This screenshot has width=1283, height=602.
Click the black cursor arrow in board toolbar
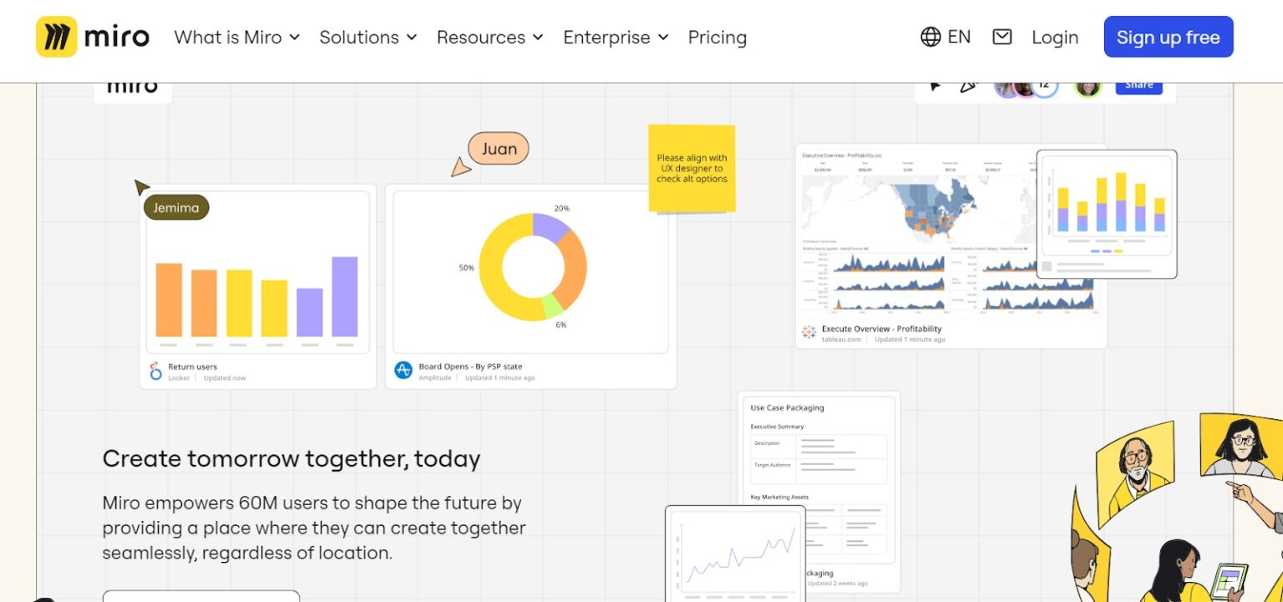pyautogui.click(x=936, y=86)
